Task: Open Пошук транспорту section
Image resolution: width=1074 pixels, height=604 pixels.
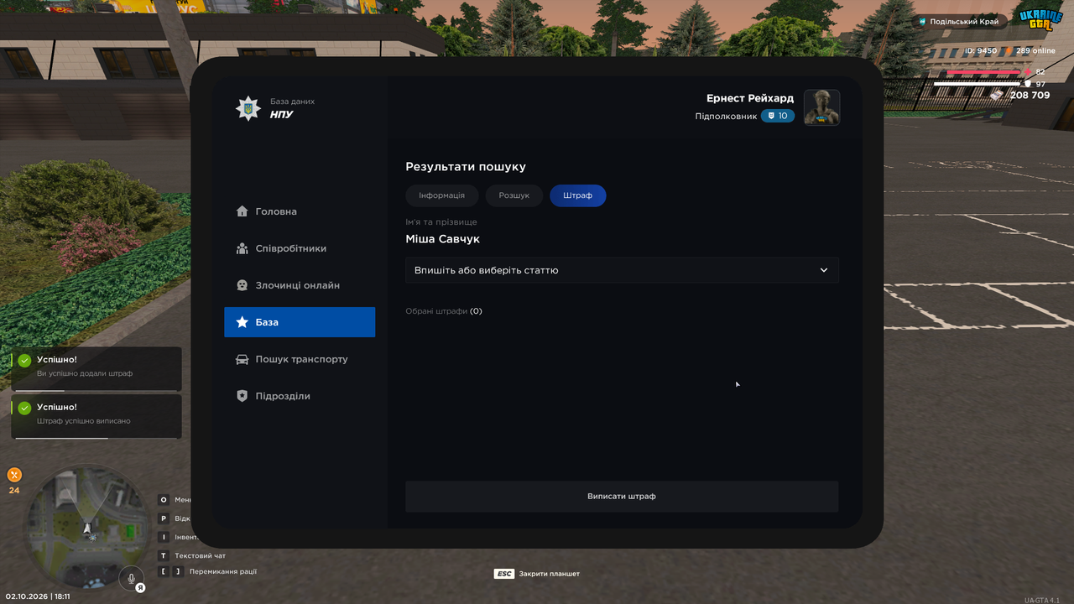Action: [x=300, y=359]
